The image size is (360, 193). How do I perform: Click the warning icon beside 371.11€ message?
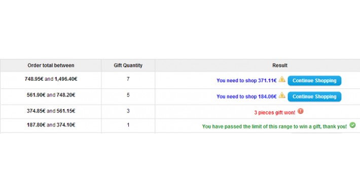[x=282, y=79]
